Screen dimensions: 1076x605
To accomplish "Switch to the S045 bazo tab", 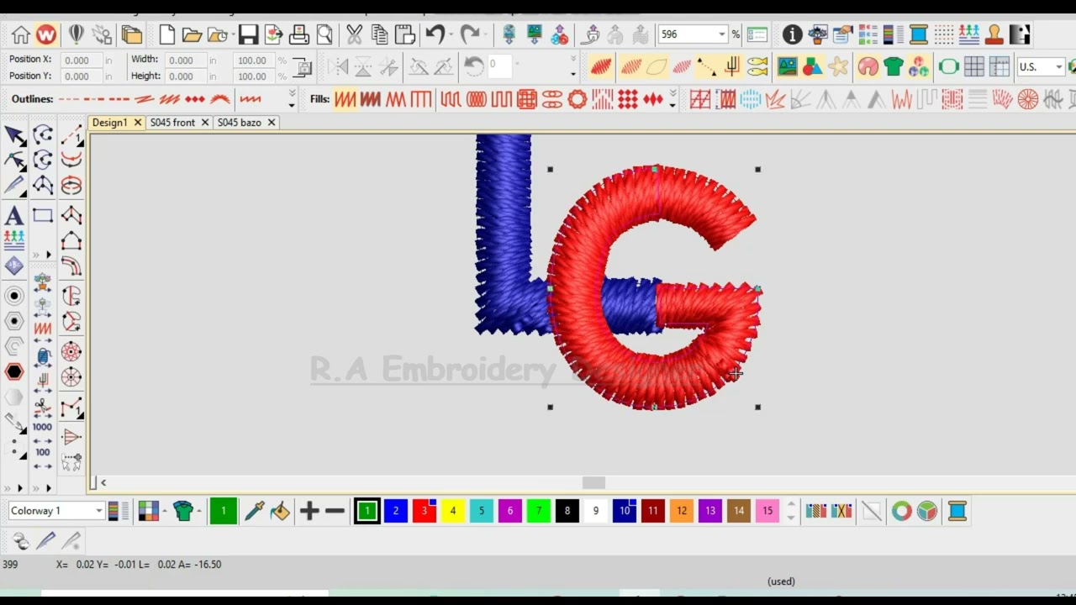I will point(240,123).
